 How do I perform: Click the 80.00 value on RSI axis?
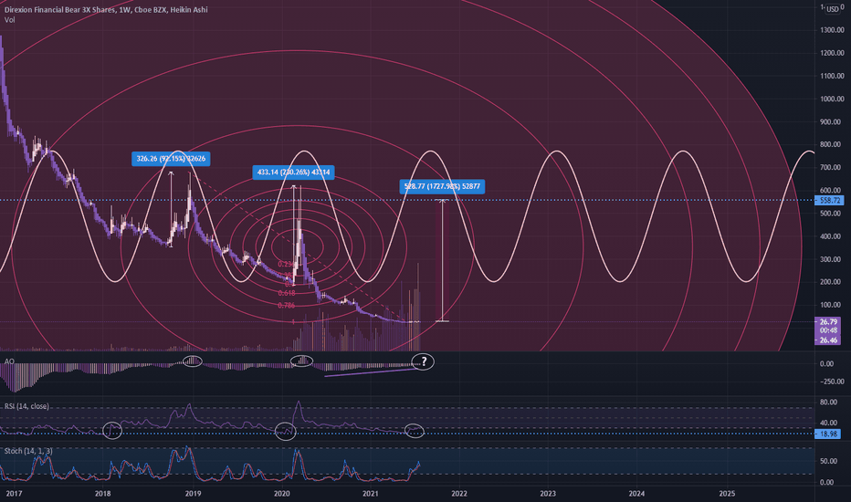tap(828, 403)
